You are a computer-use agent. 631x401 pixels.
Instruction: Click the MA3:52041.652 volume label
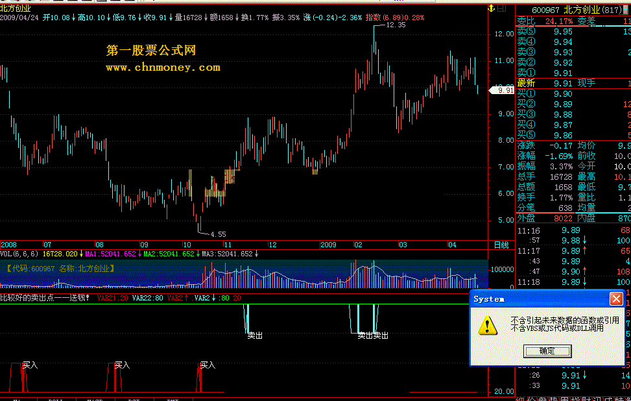point(228,254)
